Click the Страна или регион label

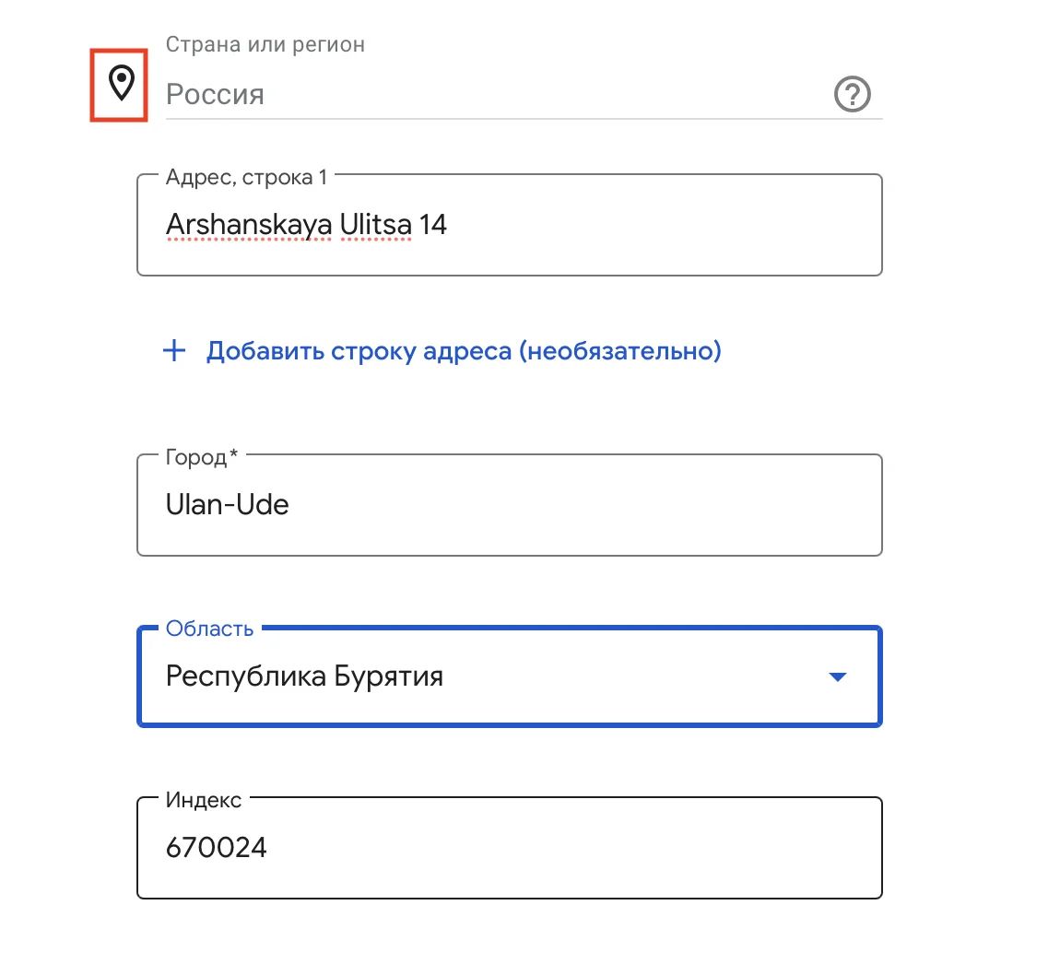coord(265,44)
